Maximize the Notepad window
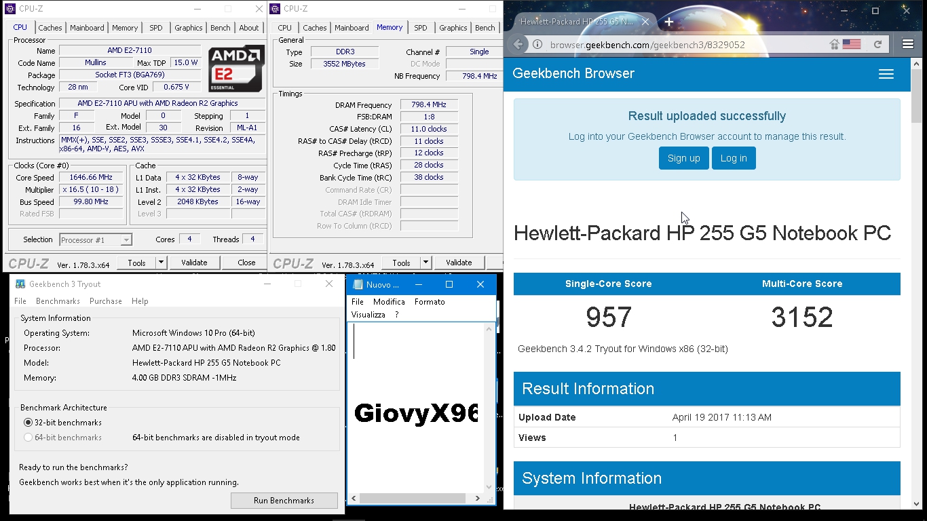927x521 pixels. click(449, 285)
